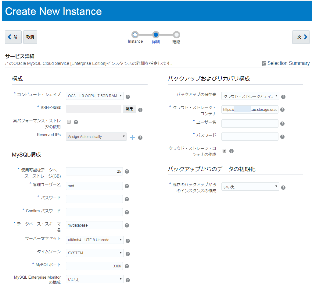Viewport: 312px width, 289px height.
Task: Click Confirm パスワード input field
Action: click(94, 212)
